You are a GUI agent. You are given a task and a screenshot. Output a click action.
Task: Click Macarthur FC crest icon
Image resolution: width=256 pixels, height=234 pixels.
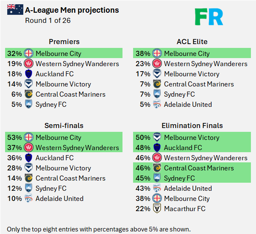click(x=157, y=209)
